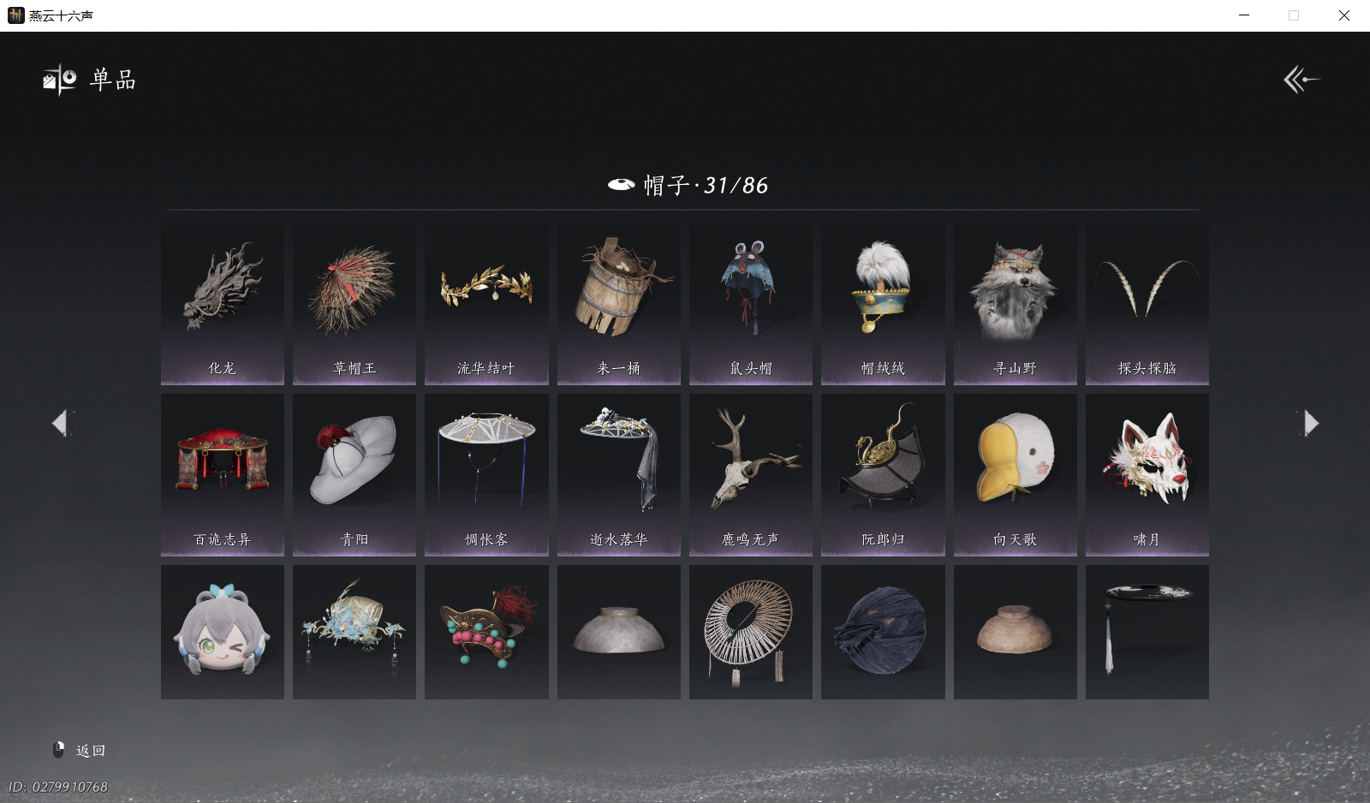Select the 流华结叶 golden leaf wreath
The image size is (1370, 803).
click(x=486, y=304)
